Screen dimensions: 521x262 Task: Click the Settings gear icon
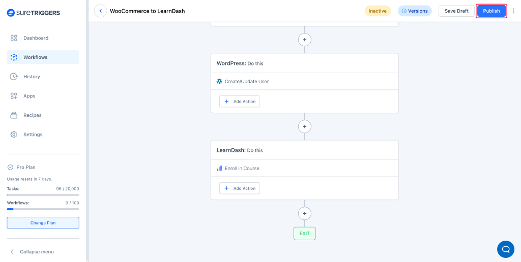(x=14, y=135)
